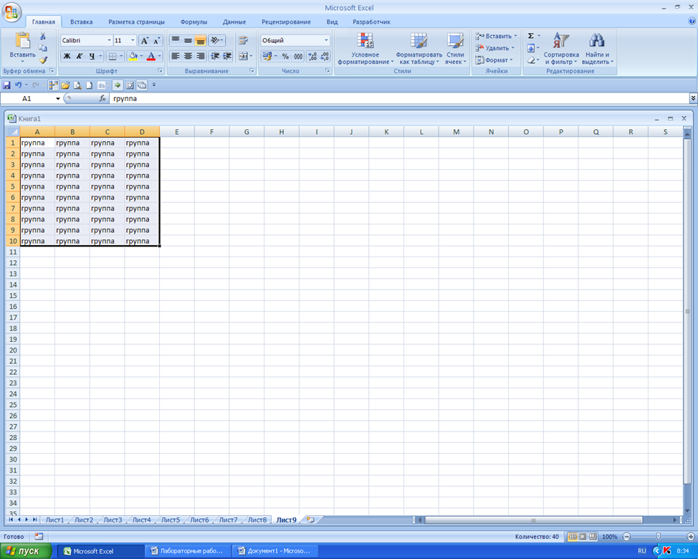Increase indent in alignment group

tap(227, 56)
